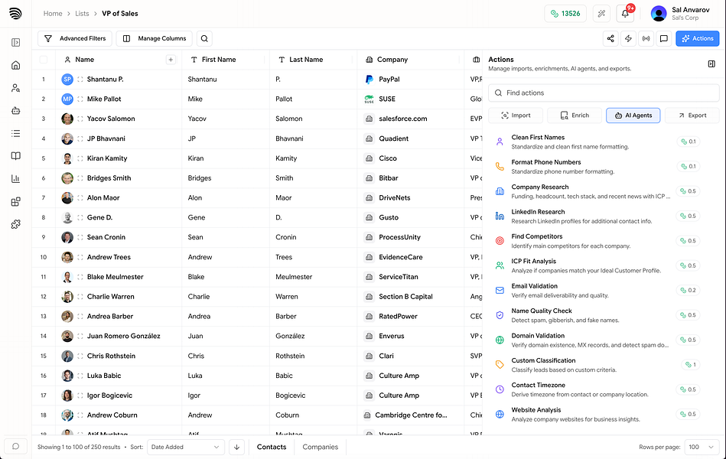Click the search magnifier toolbar button
726x459 pixels.
[204, 38]
